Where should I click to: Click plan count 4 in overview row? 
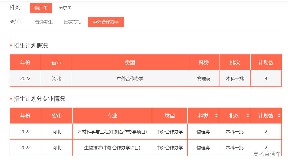pos(266,78)
